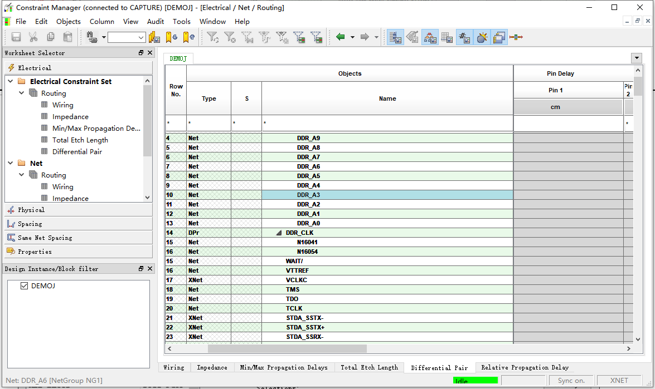
Task: Click the Find binoculars icon
Action: coord(91,37)
